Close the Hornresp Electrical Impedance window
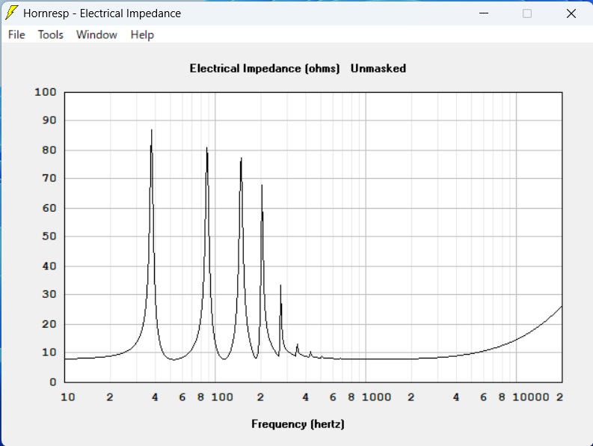 pyautogui.click(x=571, y=13)
